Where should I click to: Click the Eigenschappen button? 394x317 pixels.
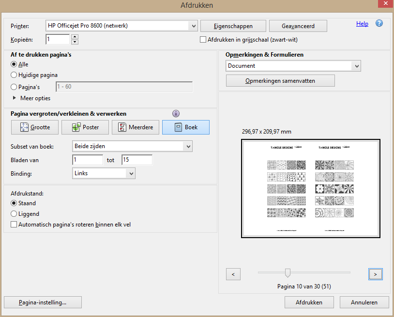(233, 26)
